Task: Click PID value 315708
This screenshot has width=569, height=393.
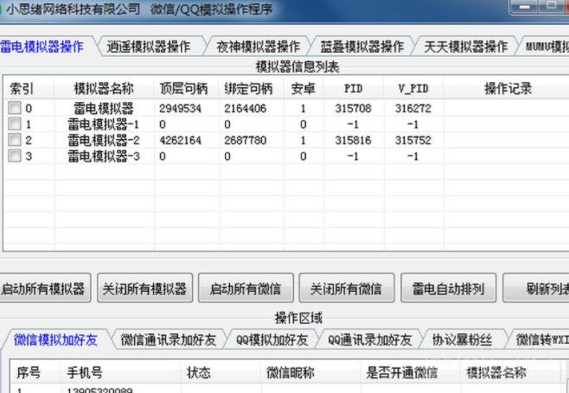Action: click(x=353, y=109)
